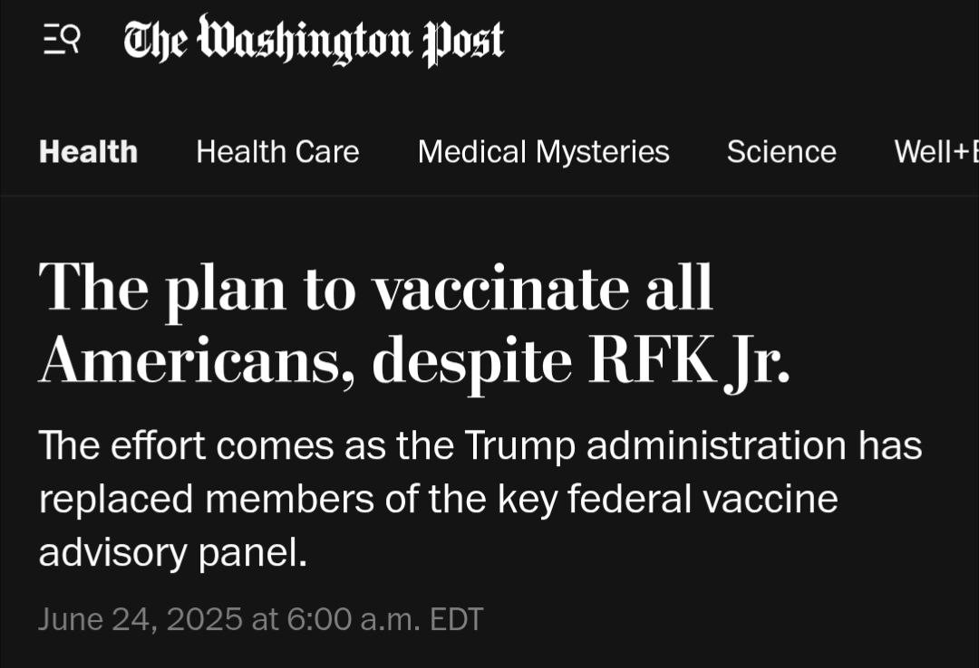Click the June 24, 2025 publication date
979x668 pixels.
(x=141, y=620)
